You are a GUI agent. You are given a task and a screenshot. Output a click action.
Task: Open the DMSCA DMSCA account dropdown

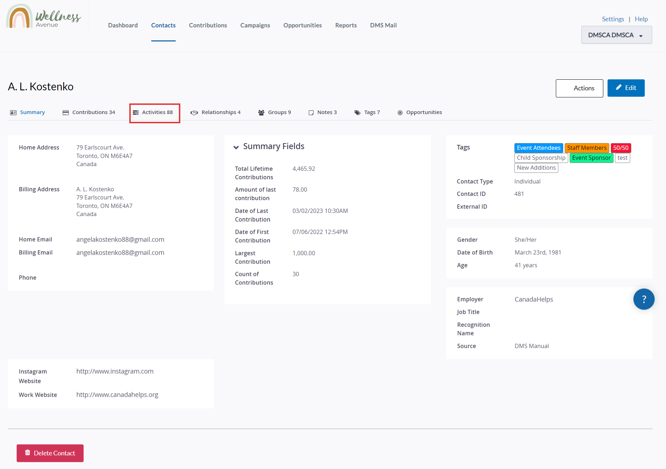coord(616,35)
